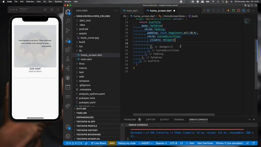The image size is (261, 147).
Task: Open the AWS toolkit view
Action: (x=68, y=96)
